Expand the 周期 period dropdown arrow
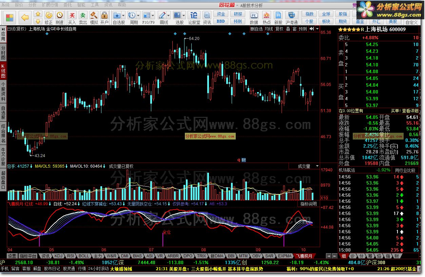The width and height of the screenshot is (425, 277). coord(138,16)
